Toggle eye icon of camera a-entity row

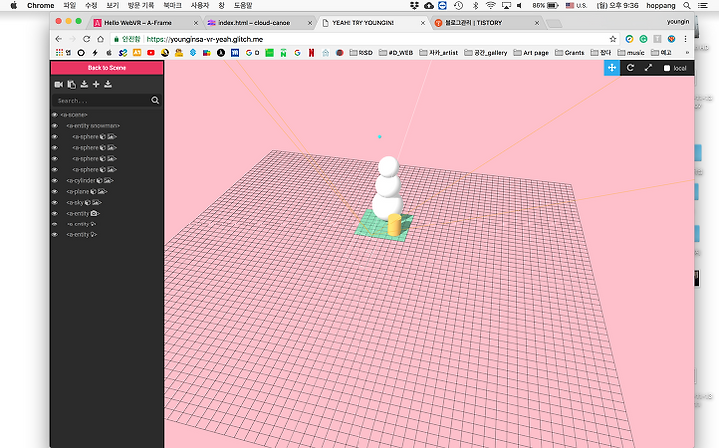(x=55, y=213)
